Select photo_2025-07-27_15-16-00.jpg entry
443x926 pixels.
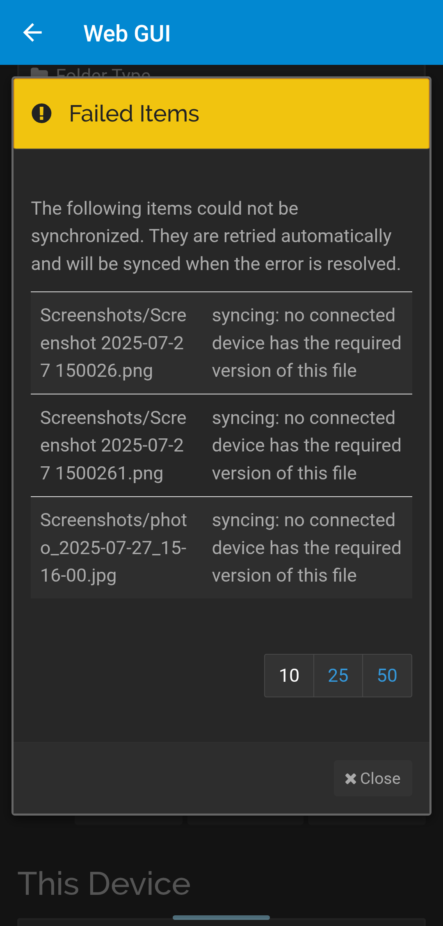click(114, 547)
